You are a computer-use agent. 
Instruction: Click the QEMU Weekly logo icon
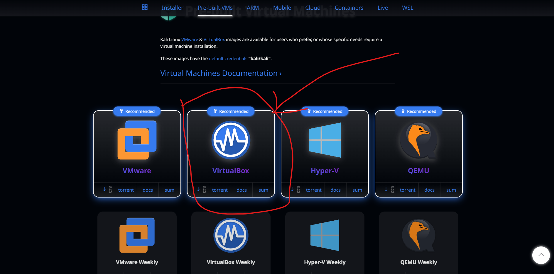tap(419, 235)
